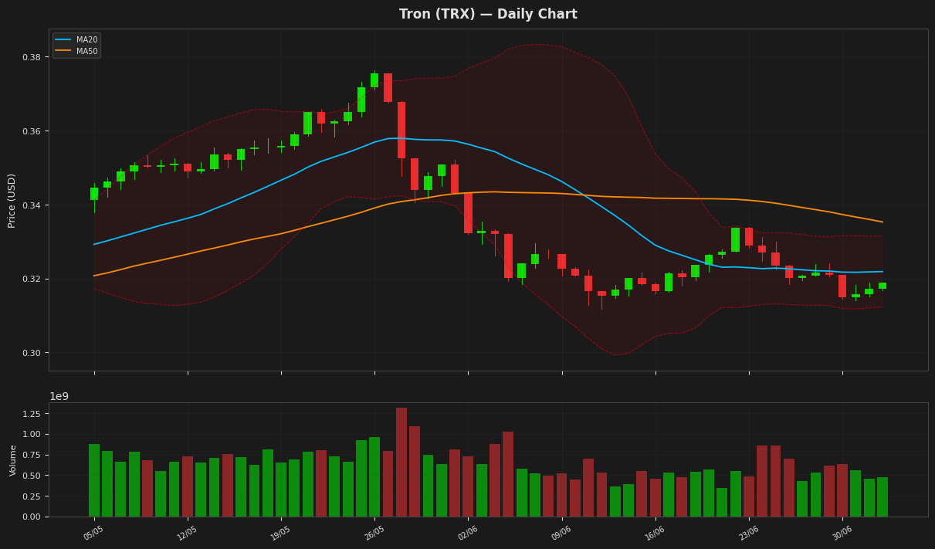Click the 26/05 date label
This screenshot has height=549, width=935.
[374, 533]
